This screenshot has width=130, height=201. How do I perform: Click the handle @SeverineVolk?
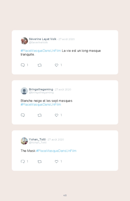click(x=38, y=43)
